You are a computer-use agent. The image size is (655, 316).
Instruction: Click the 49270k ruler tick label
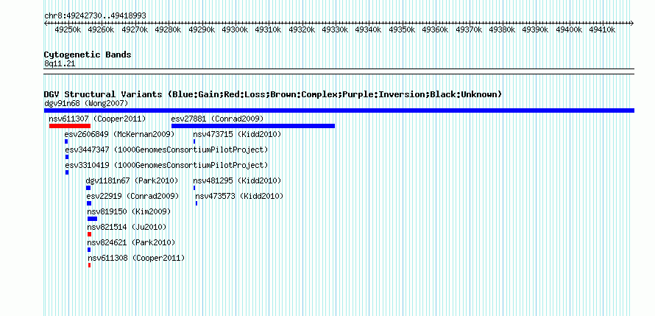135,30
